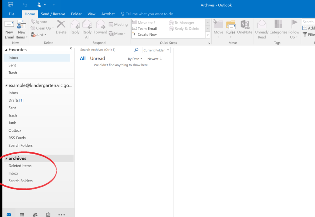Click the Undo quick access icon

pos(25,5)
